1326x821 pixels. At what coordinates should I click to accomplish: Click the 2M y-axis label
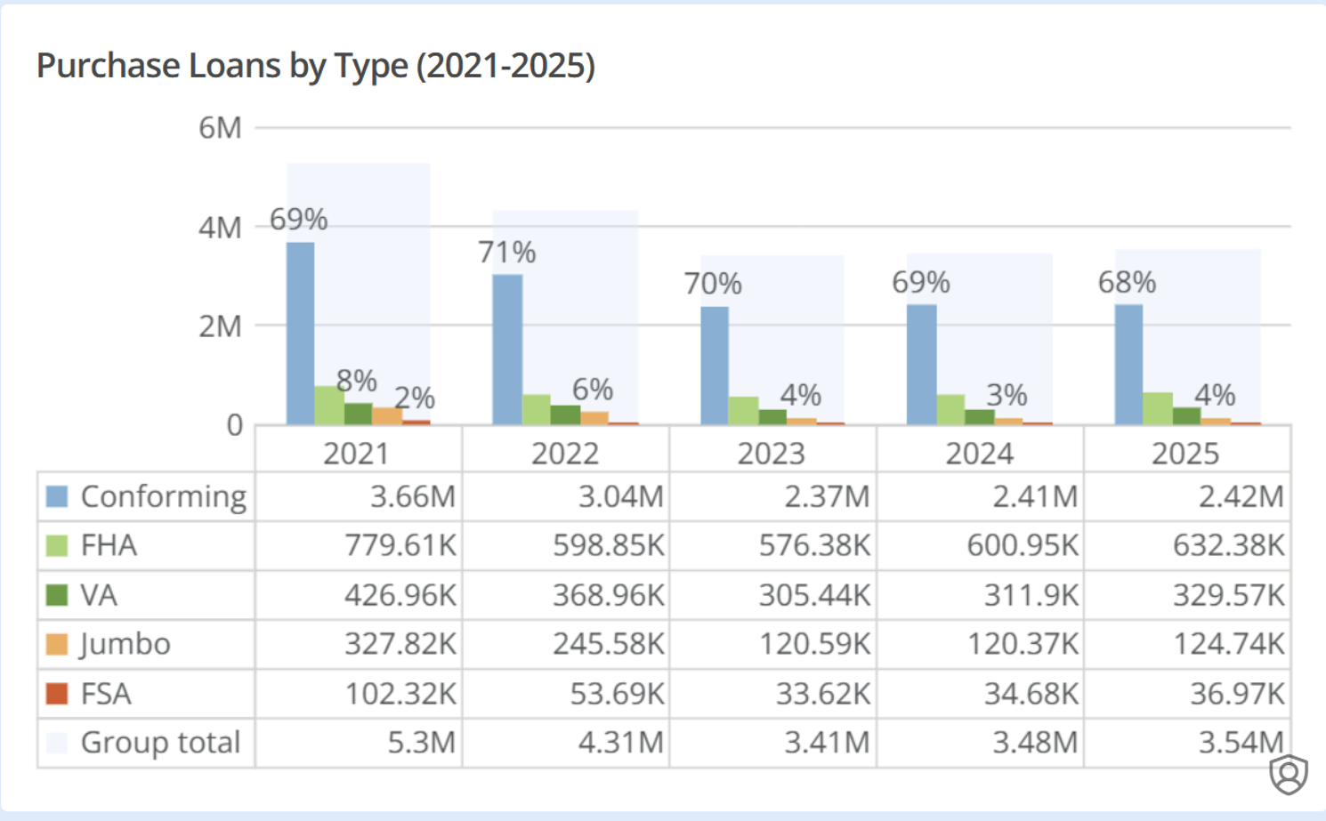[x=220, y=326]
